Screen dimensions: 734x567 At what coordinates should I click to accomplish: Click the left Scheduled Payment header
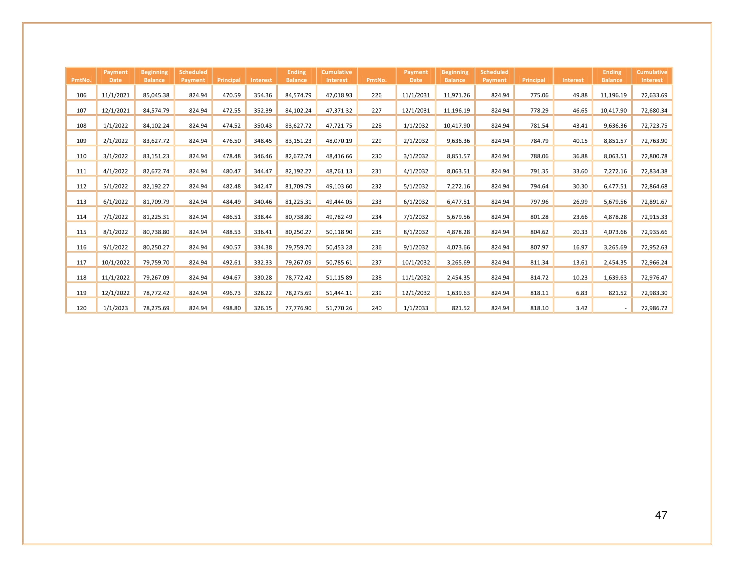coord(193,76)
